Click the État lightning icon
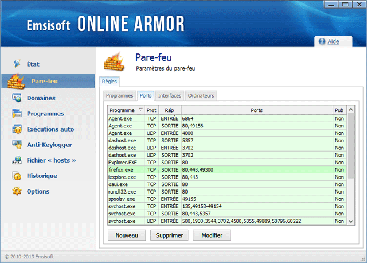The width and height of the screenshot is (367, 263). [17, 64]
